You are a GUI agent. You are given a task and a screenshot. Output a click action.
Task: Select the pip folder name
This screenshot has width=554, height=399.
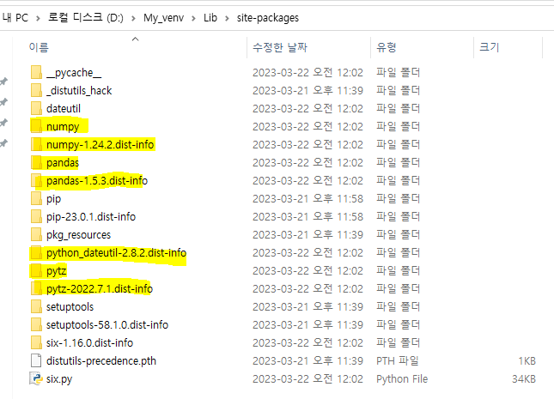point(54,199)
